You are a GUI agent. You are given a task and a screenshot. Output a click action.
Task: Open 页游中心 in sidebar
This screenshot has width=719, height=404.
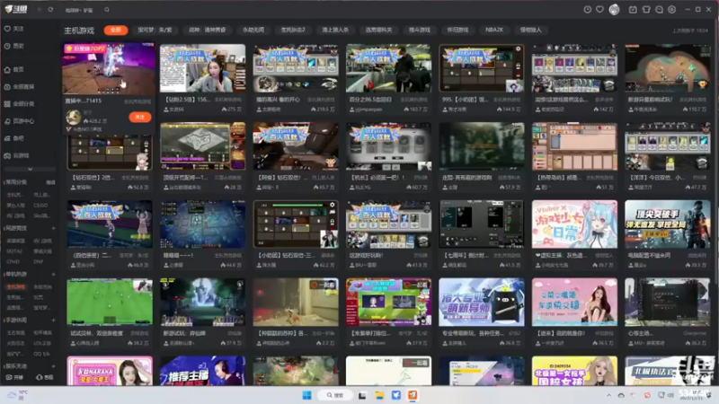point(19,121)
